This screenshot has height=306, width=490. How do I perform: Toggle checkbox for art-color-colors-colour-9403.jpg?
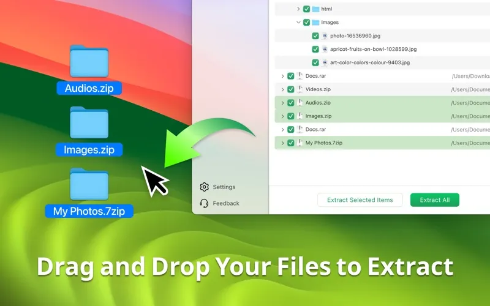click(x=315, y=62)
